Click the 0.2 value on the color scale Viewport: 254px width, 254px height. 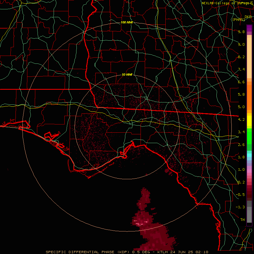[241, 182]
